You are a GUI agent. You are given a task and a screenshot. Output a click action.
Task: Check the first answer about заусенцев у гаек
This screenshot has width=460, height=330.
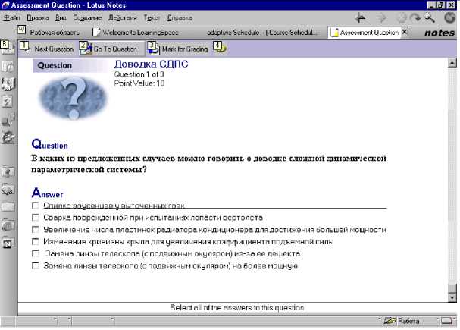(35, 206)
